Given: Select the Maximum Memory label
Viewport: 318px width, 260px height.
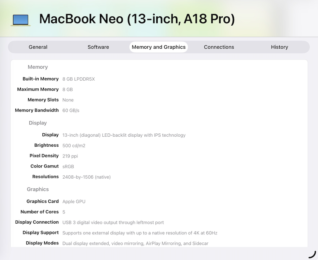Looking at the screenshot, I should point(38,89).
